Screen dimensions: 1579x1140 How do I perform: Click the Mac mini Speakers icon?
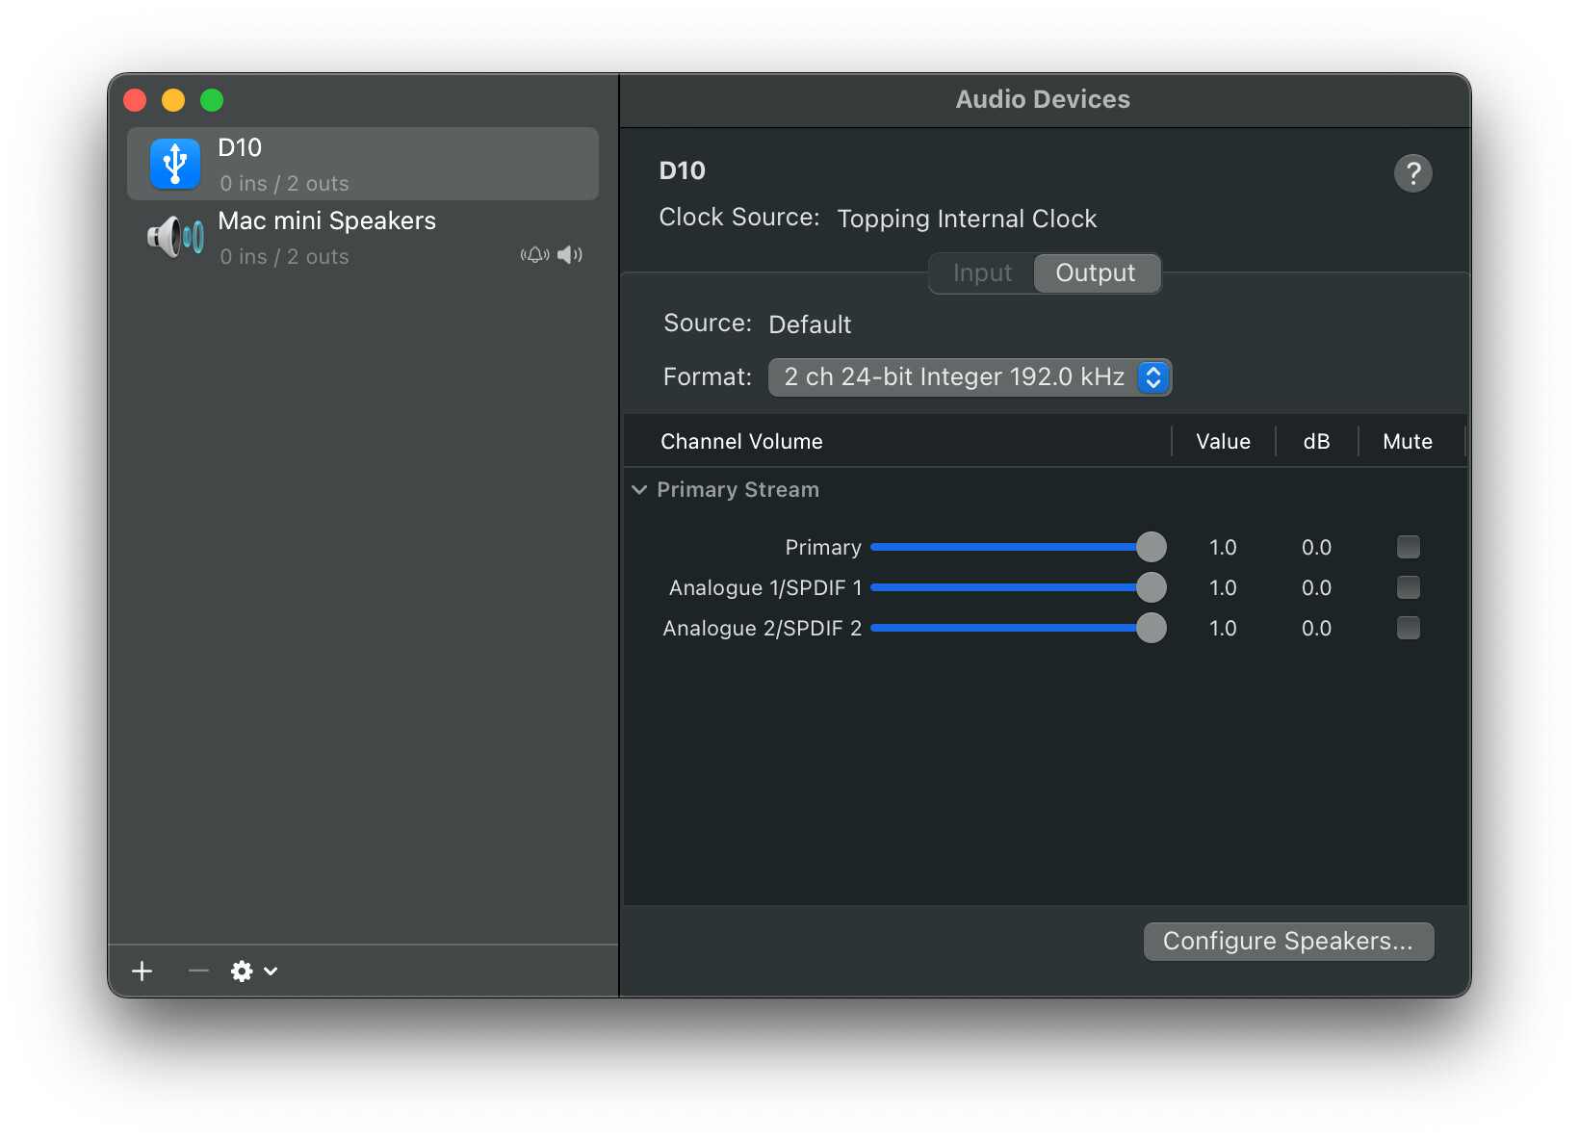[x=175, y=237]
